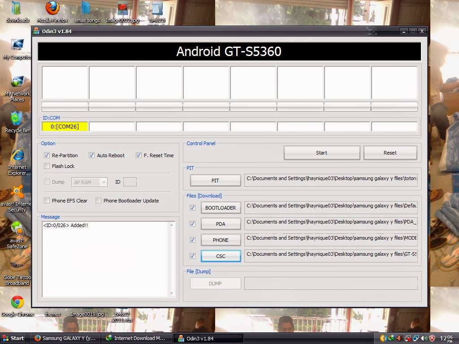Launch Google Chrome from desktop

(x=17, y=306)
